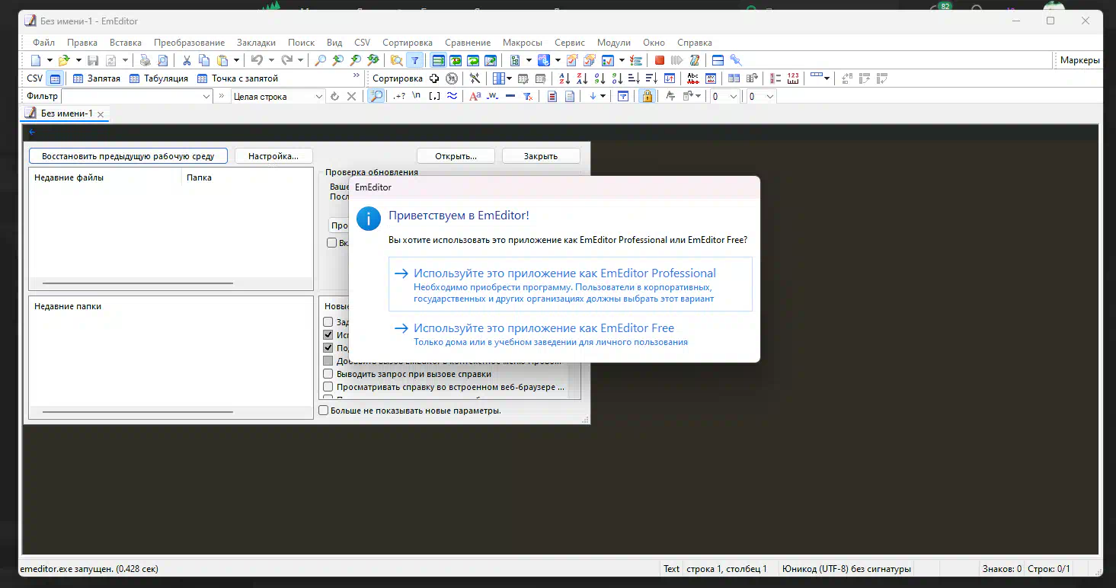Click 'Восстановить предыдущую рабочую среду' button

tap(128, 156)
